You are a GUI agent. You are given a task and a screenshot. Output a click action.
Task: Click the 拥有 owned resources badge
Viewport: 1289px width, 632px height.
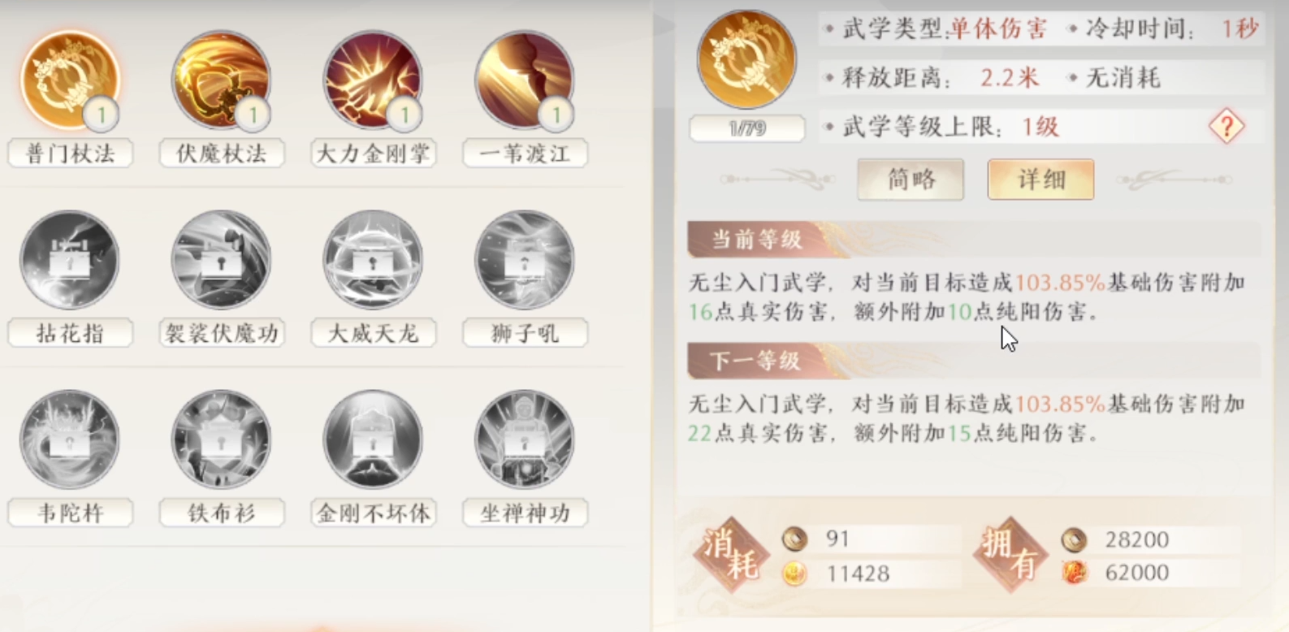pyautogui.click(x=1010, y=555)
